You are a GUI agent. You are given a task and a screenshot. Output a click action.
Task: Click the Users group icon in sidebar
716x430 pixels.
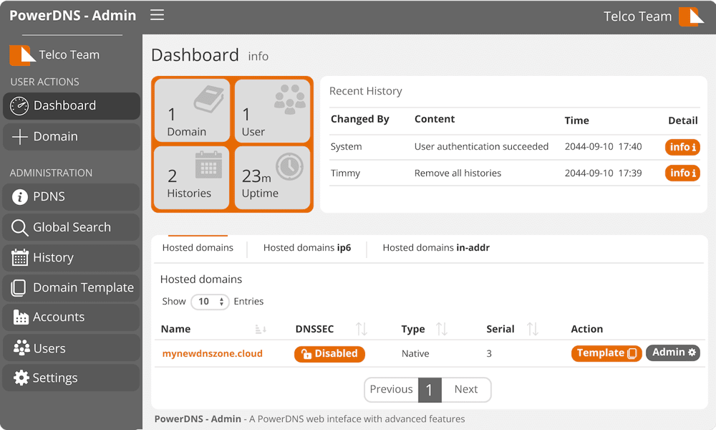[21, 348]
